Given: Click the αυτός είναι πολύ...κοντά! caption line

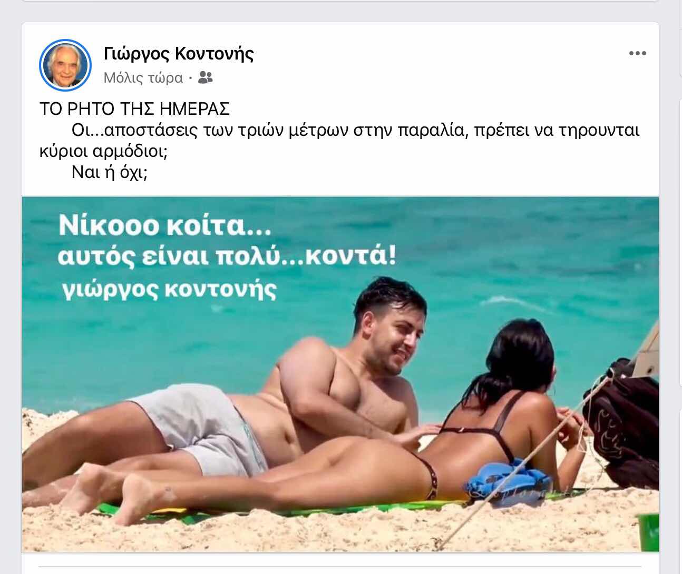Looking at the screenshot, I should pos(227,256).
